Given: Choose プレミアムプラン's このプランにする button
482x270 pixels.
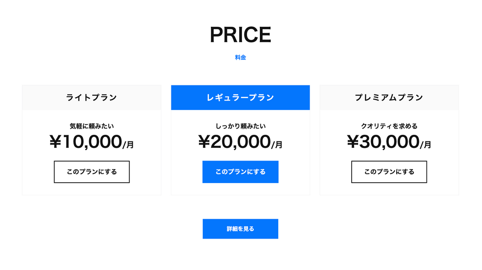Looking at the screenshot, I should click(x=389, y=172).
